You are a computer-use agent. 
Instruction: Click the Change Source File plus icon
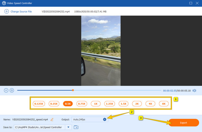tap(6, 11)
